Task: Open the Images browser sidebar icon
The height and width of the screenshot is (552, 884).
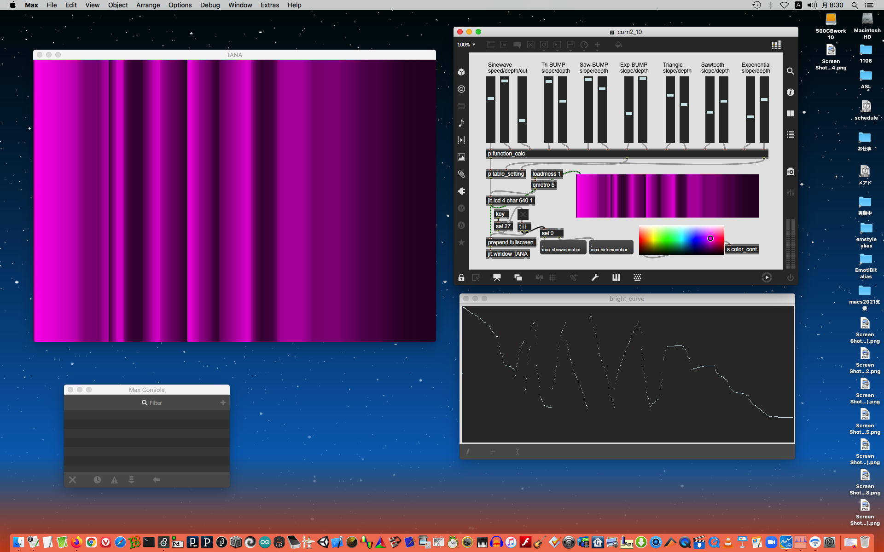Action: (461, 157)
